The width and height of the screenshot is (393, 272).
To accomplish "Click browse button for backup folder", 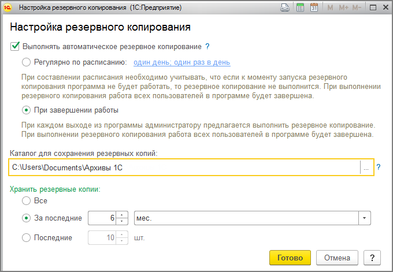I will pos(366,167).
